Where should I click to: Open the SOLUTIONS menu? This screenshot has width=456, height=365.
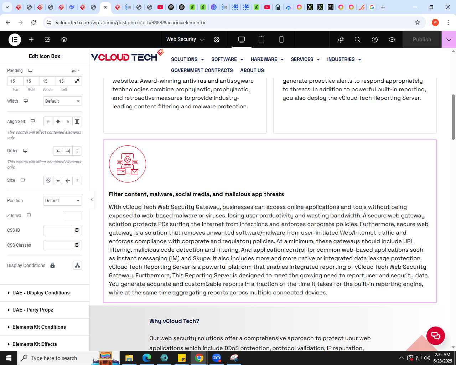187,60
